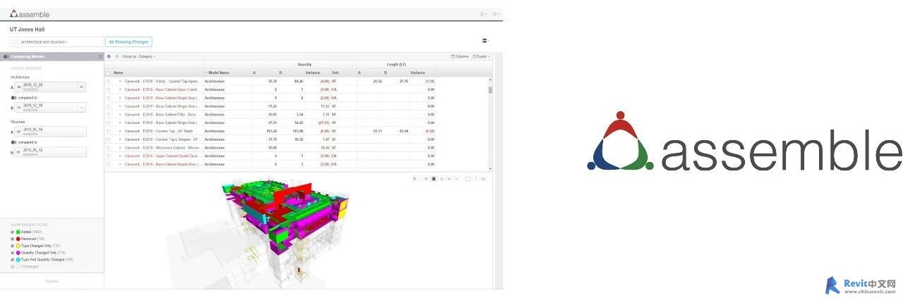The width and height of the screenshot is (903, 300).
Task: Click the red Removed color swatch
Action: pyautogui.click(x=18, y=239)
